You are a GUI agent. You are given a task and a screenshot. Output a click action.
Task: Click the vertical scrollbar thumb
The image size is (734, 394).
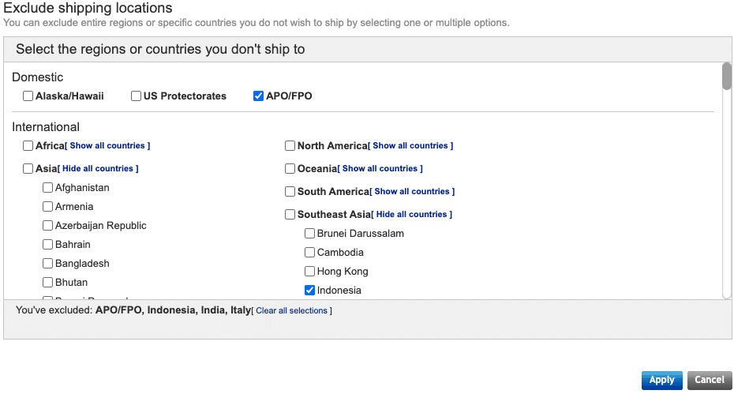pos(727,77)
